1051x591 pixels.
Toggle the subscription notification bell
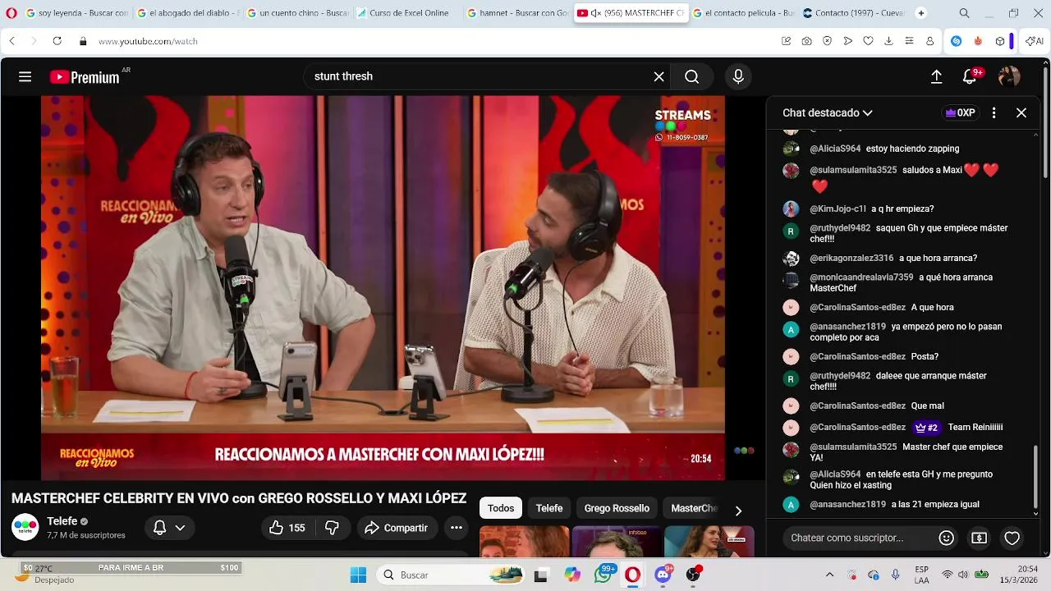[x=160, y=528]
